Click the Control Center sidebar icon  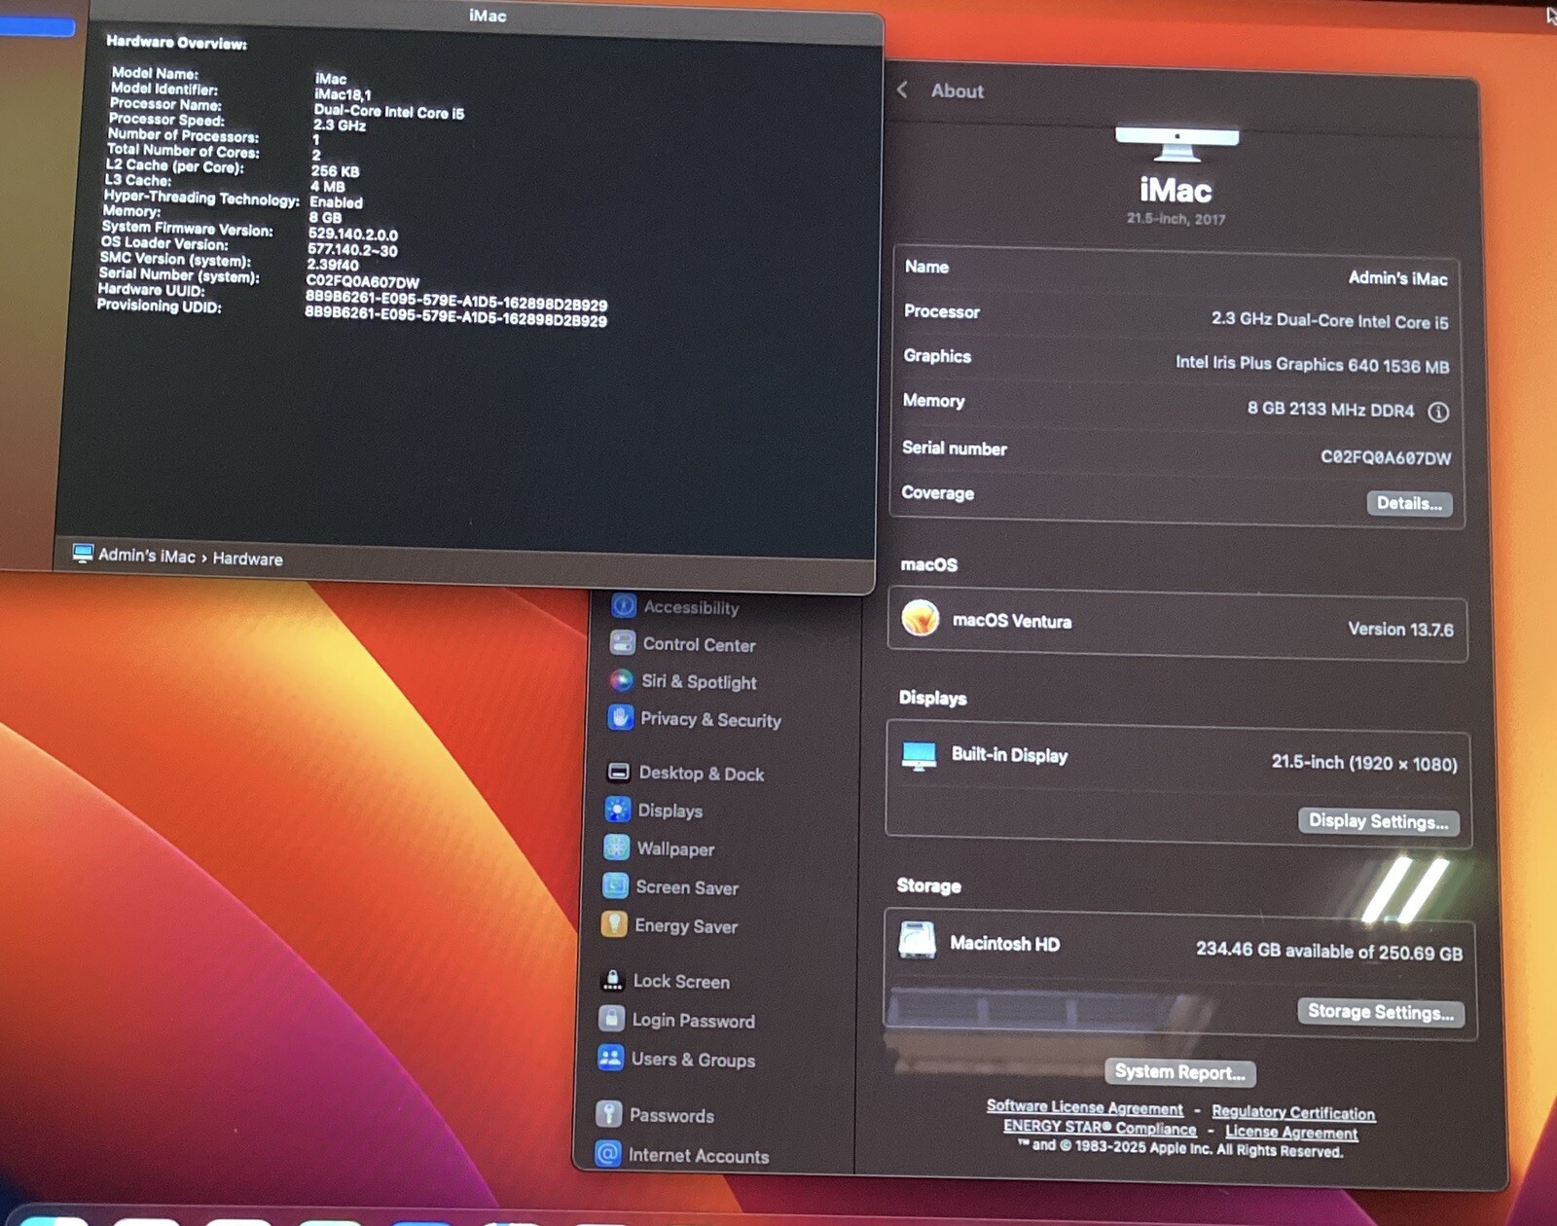click(x=623, y=643)
